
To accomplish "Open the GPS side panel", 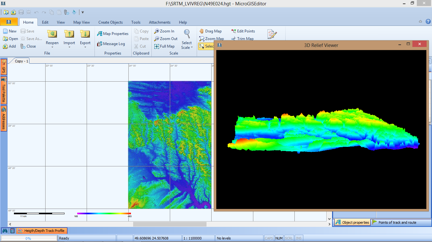I will coord(4,67).
